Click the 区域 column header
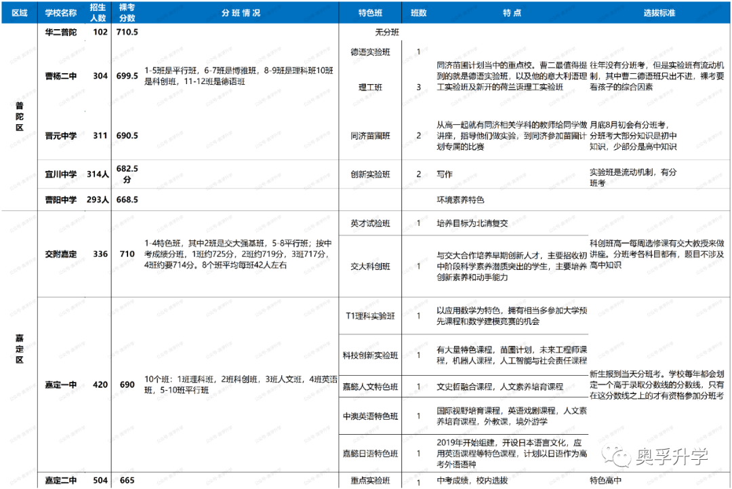Image resolution: width=732 pixels, height=489 pixels. [x=20, y=13]
